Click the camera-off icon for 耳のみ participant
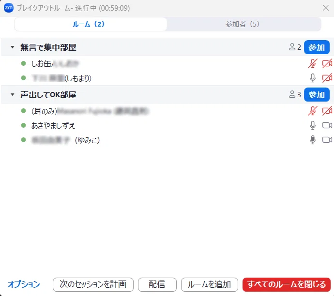This screenshot has height=296, width=334. coord(327,111)
